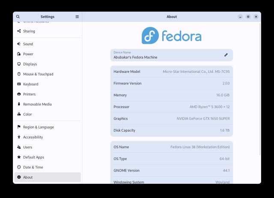The width and height of the screenshot is (274, 198).
Task: Click the Windowing System row
Action: click(171, 180)
